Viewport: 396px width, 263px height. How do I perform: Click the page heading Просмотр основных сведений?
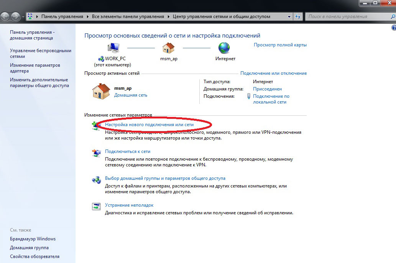pos(172,36)
